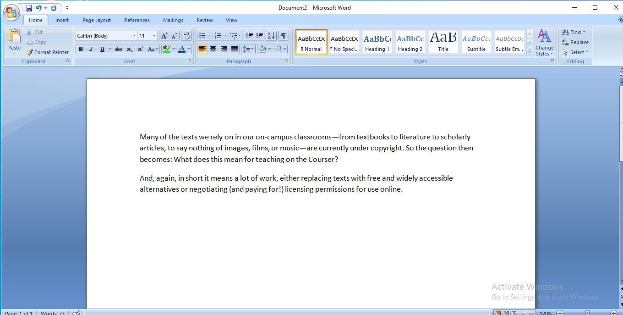Open the borders dropdown
Screen dimensions: 623x315
[284, 49]
